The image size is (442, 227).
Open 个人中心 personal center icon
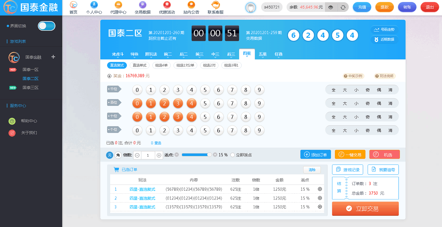[94, 7]
